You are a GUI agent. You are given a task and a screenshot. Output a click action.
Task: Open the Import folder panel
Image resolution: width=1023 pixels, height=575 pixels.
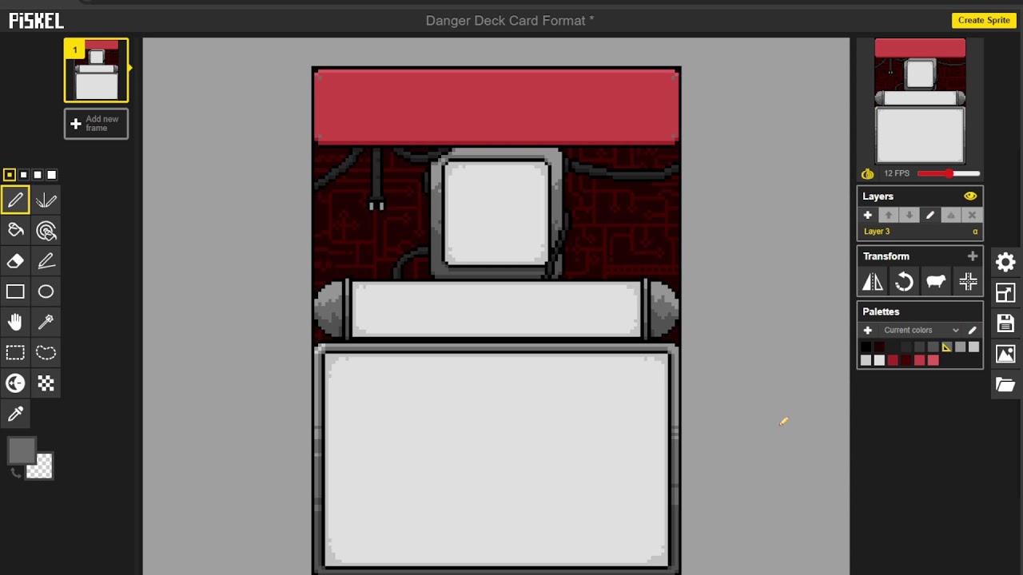coord(1005,384)
